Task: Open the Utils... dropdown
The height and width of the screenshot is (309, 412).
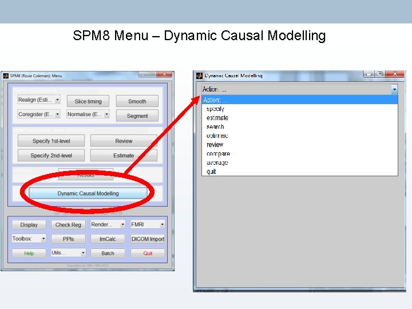Action: tap(68, 253)
